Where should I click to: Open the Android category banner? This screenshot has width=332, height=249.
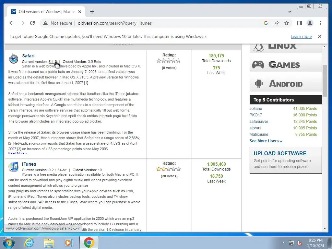click(x=286, y=83)
